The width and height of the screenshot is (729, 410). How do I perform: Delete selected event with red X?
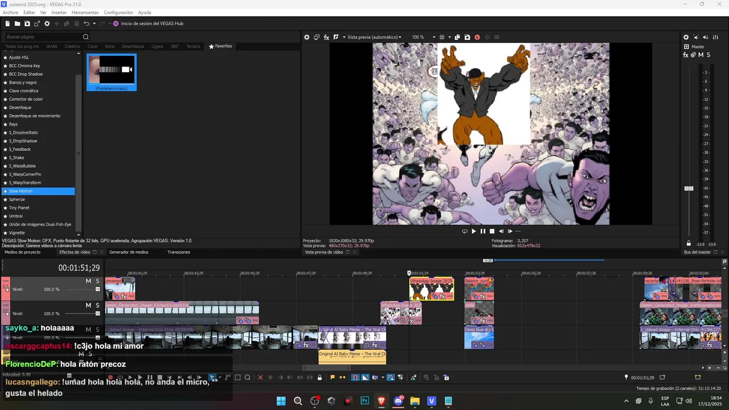tap(260, 378)
